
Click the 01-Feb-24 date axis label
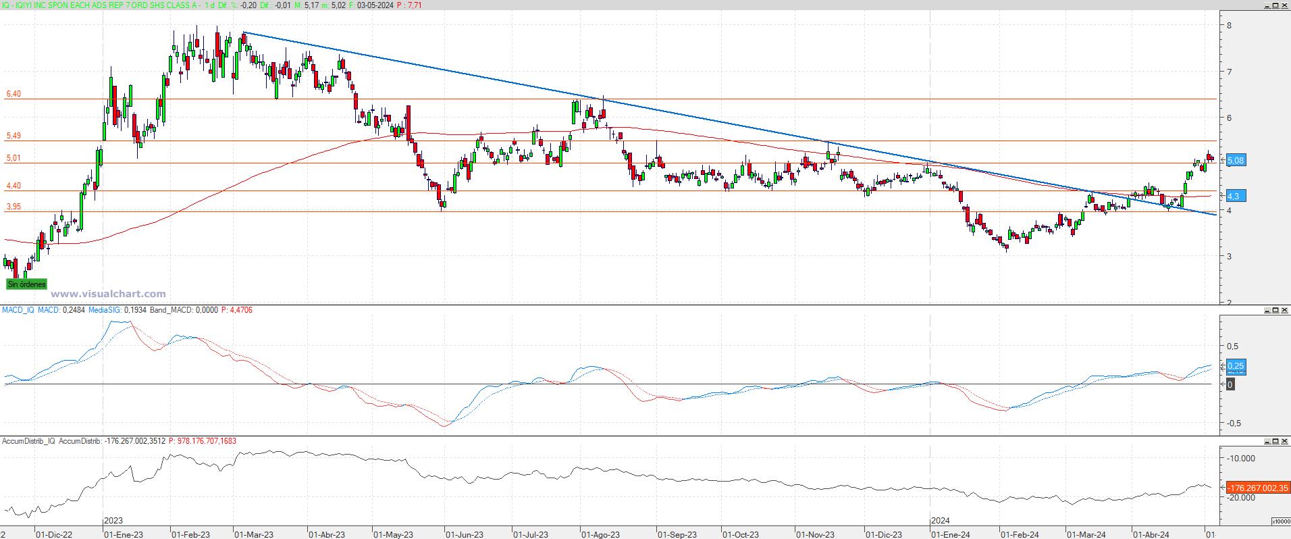pyautogui.click(x=1020, y=534)
